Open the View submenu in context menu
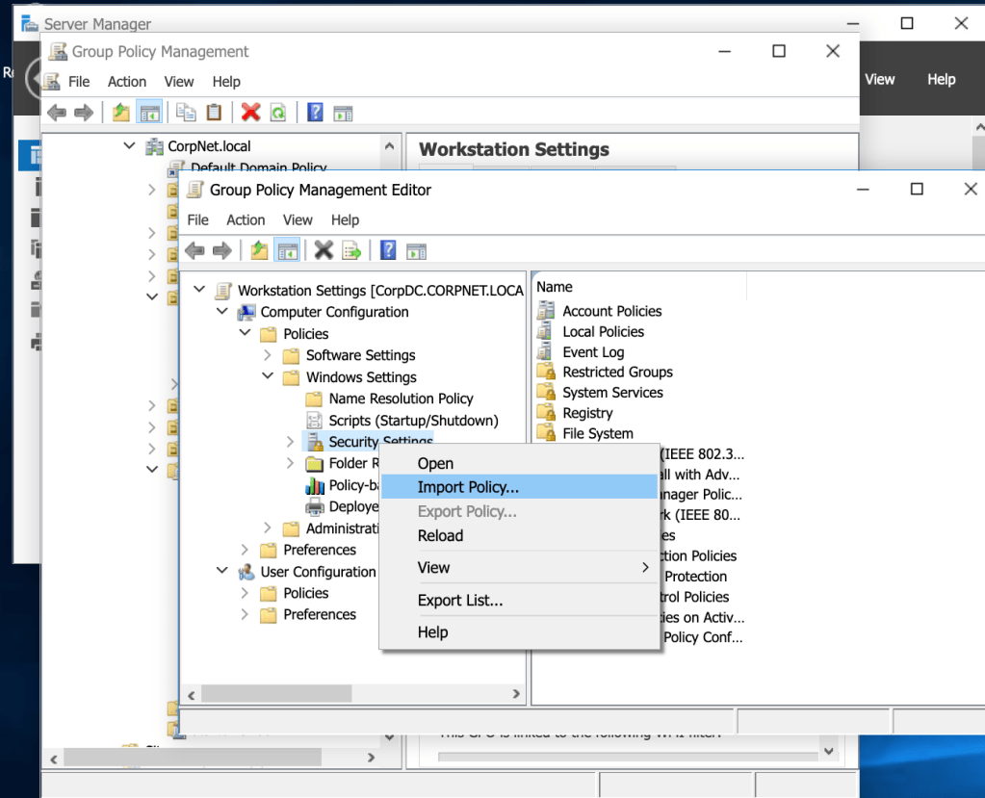Viewport: 985px width, 798px height. (x=434, y=568)
